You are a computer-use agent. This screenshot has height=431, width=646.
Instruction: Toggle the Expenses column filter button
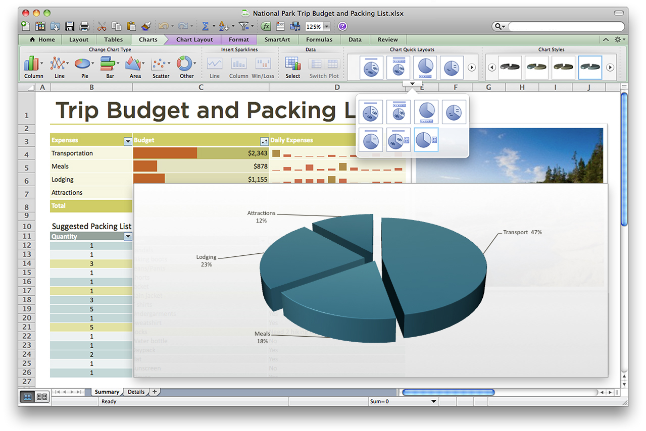(x=127, y=141)
